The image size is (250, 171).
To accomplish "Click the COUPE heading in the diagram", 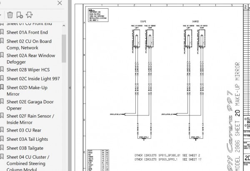I will [143, 22].
